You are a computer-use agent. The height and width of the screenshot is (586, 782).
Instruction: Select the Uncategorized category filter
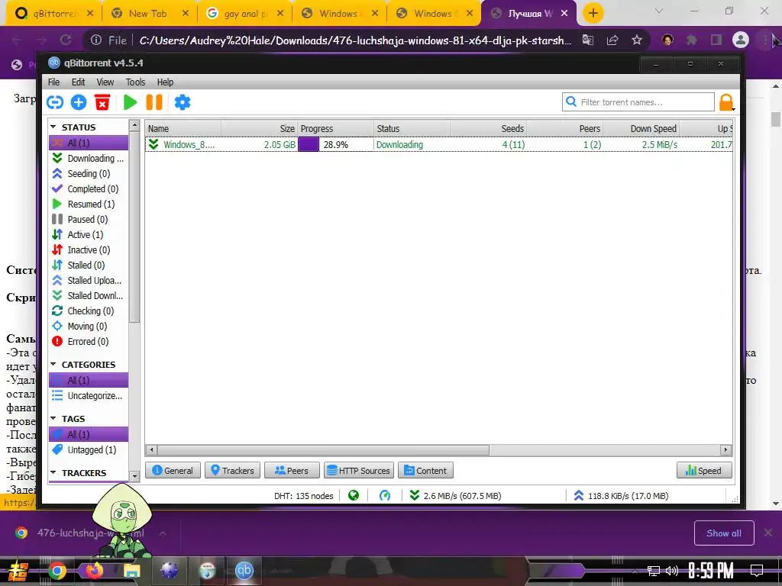coord(89,396)
